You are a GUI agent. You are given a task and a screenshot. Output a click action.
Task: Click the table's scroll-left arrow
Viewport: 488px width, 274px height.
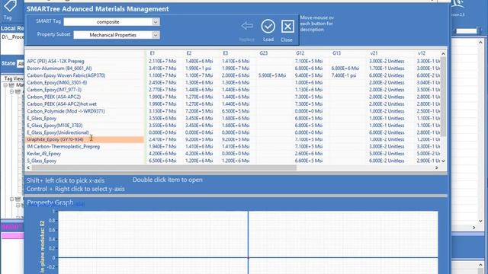point(28,167)
